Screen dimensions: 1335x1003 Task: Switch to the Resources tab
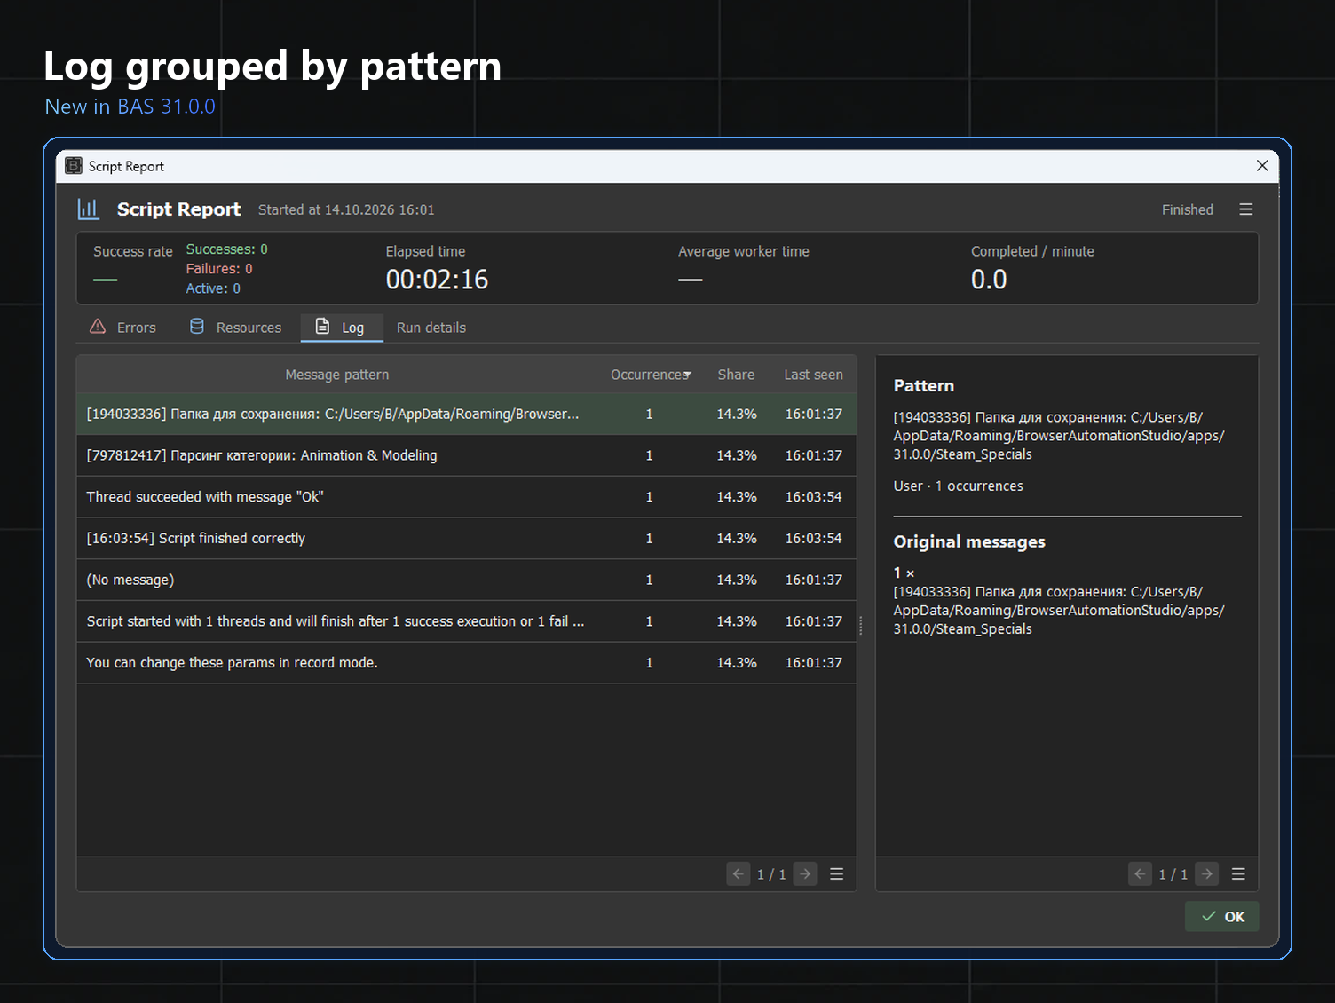click(x=236, y=328)
